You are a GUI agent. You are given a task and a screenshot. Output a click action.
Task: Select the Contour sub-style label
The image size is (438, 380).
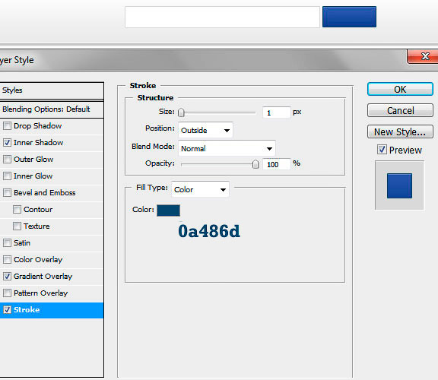pyautogui.click(x=38, y=210)
